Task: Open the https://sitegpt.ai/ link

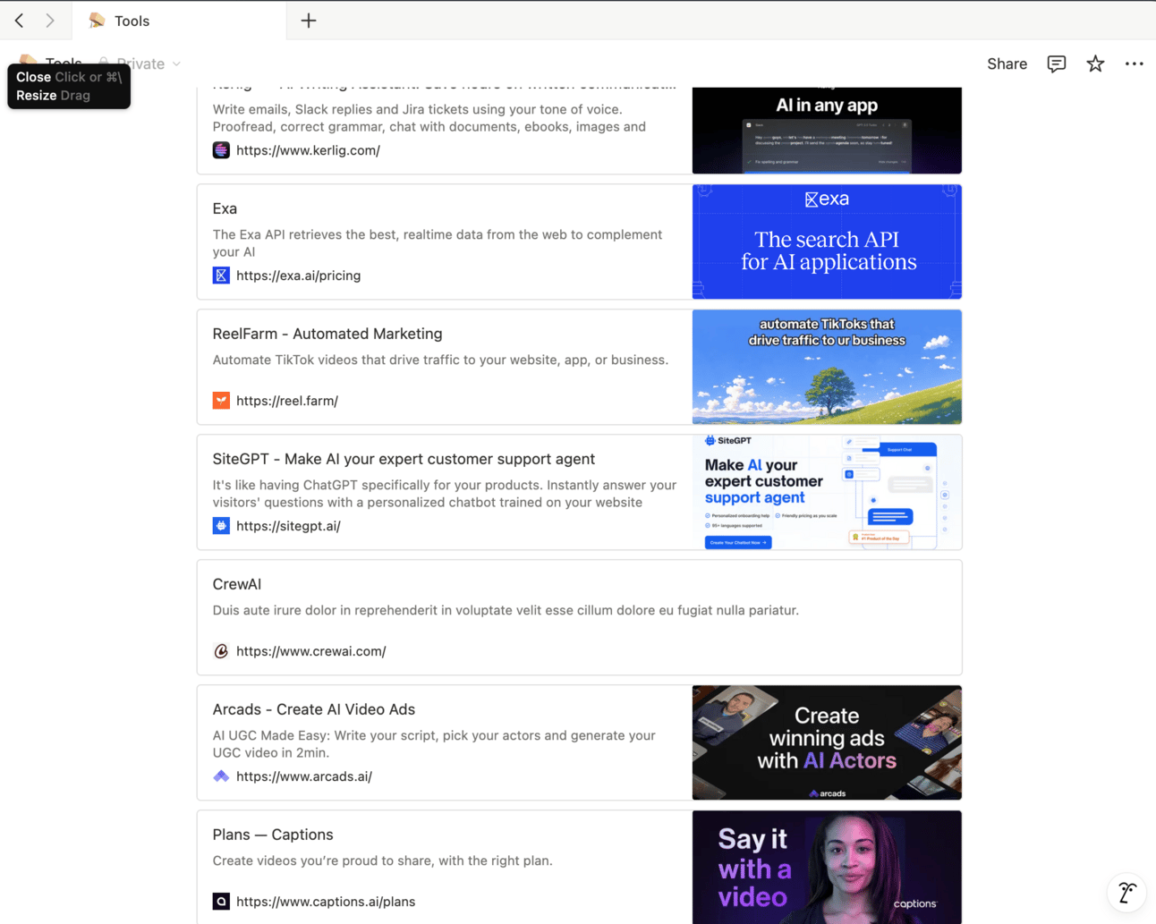Action: 288,526
